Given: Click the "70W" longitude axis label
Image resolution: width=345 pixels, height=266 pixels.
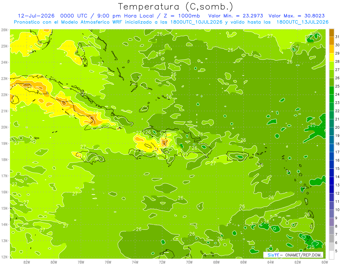Looking at the screenshot, I should [189, 262].
